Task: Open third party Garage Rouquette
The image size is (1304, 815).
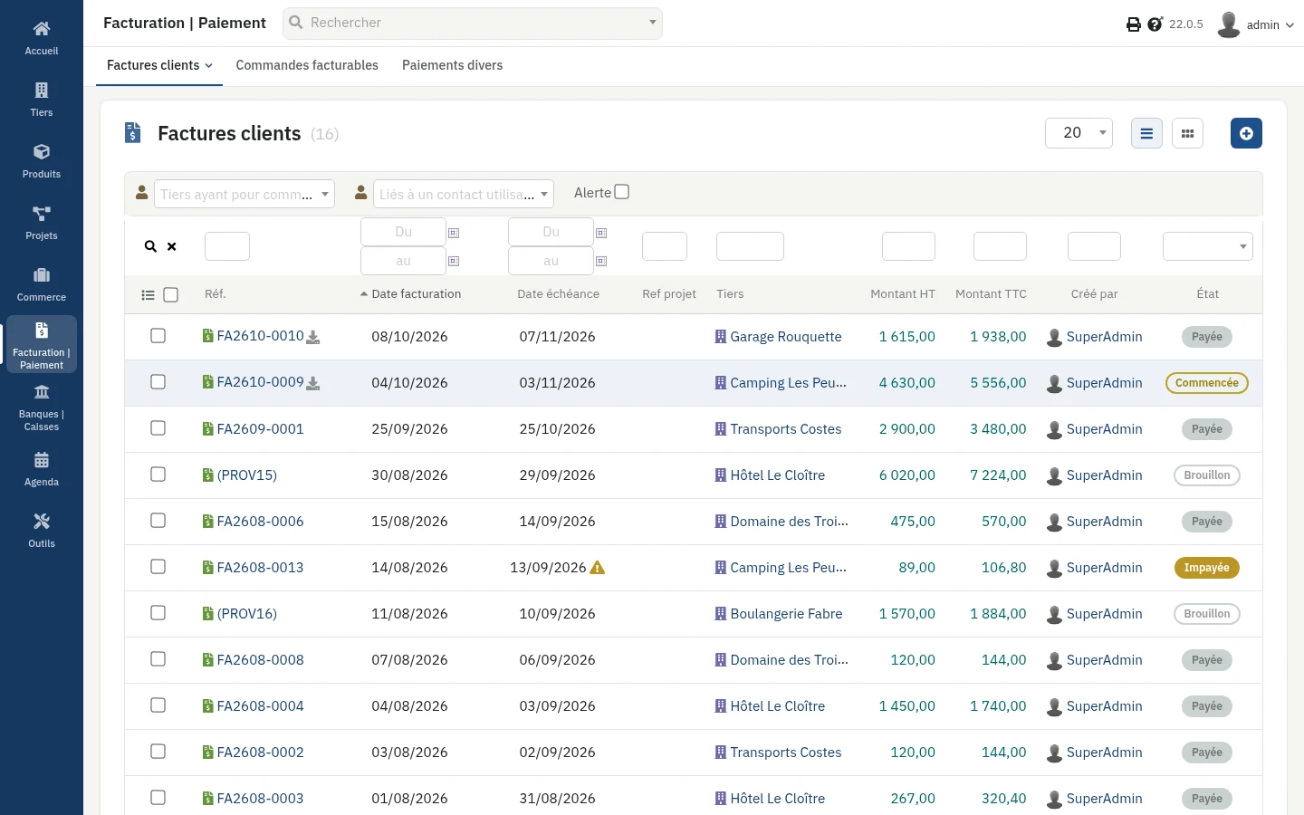Action: click(786, 337)
